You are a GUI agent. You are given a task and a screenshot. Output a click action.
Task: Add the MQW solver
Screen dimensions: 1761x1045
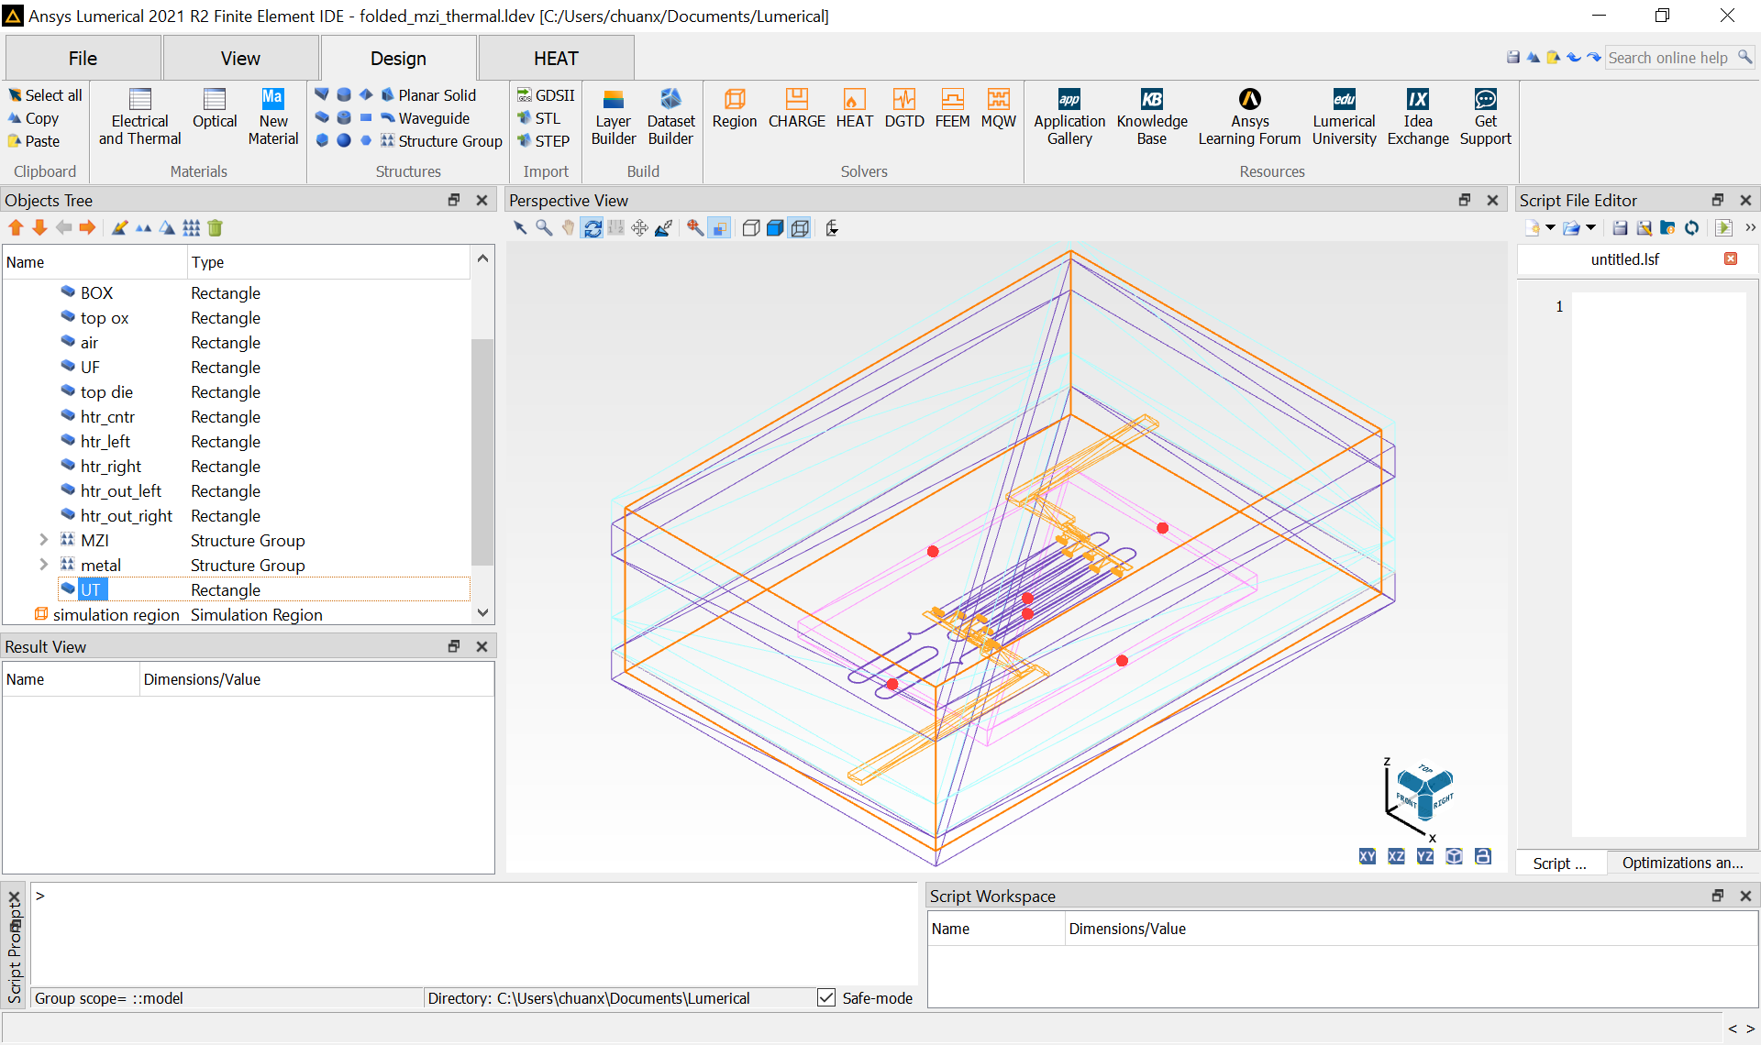click(999, 109)
